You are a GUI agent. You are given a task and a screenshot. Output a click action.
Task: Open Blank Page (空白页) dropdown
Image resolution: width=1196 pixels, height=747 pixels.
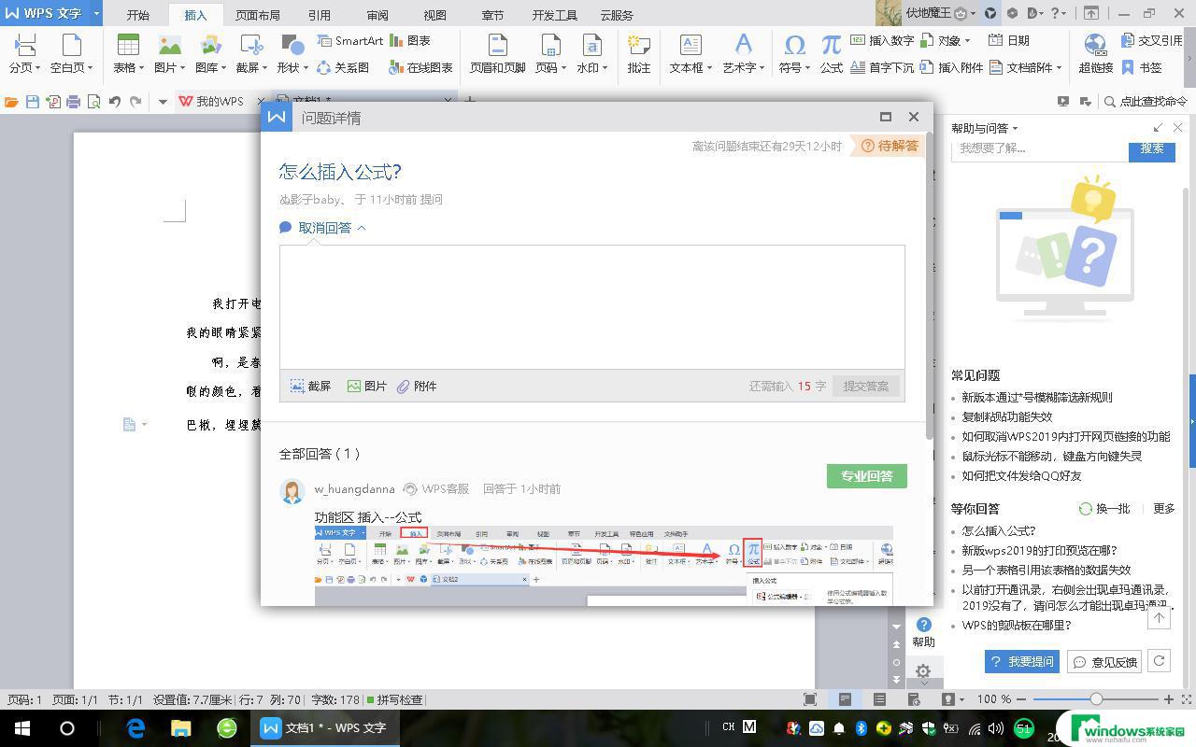tap(71, 67)
